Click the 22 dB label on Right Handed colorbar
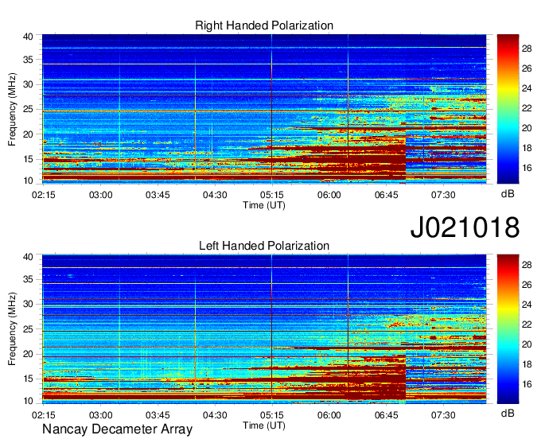This screenshot has height=439, width=541. tap(527, 108)
